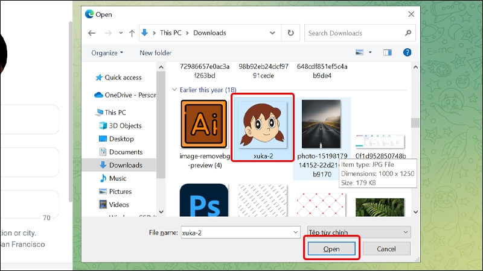Click the navigation pane scroll up arrow
The height and width of the screenshot is (271, 483).
[161, 67]
